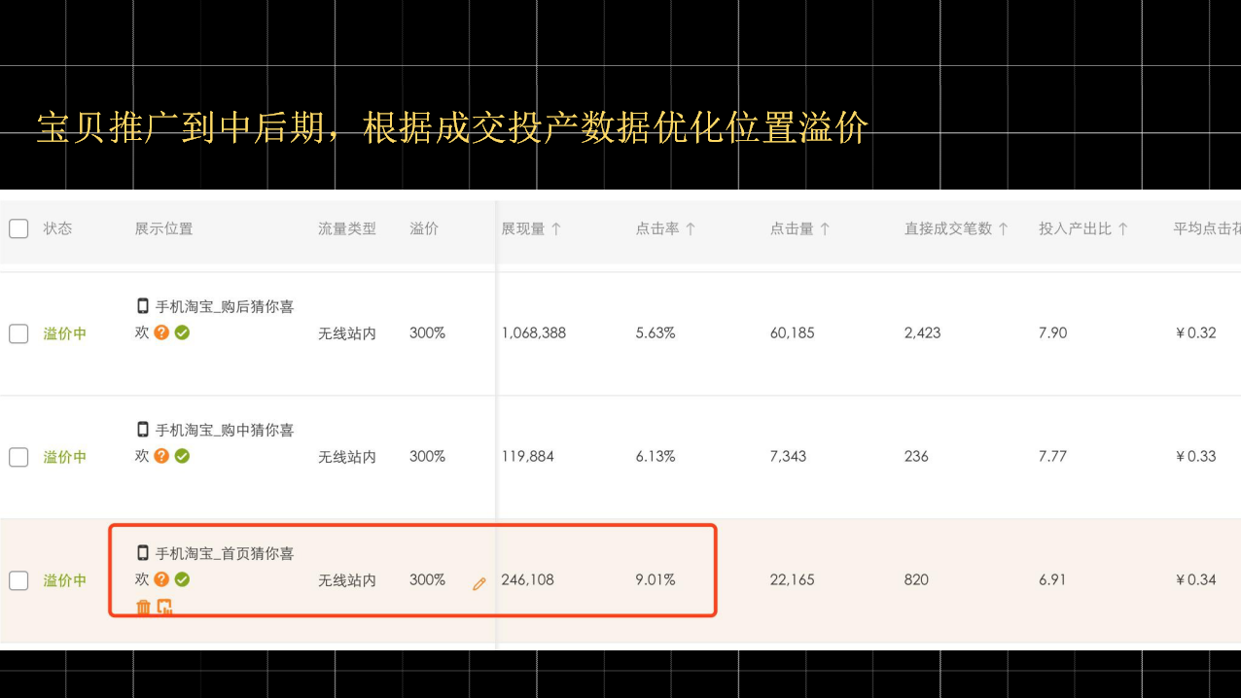The width and height of the screenshot is (1241, 698).
Task: Check the 购中猜你喜欢 row checkbox
Action: point(18,457)
